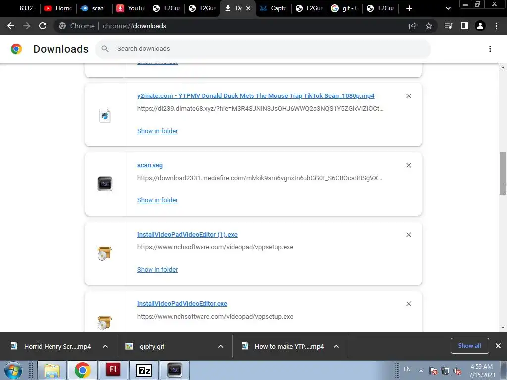Open InstallVideoPadVideoEditor (1).exe link
This screenshot has height=380, width=507.
(x=187, y=235)
